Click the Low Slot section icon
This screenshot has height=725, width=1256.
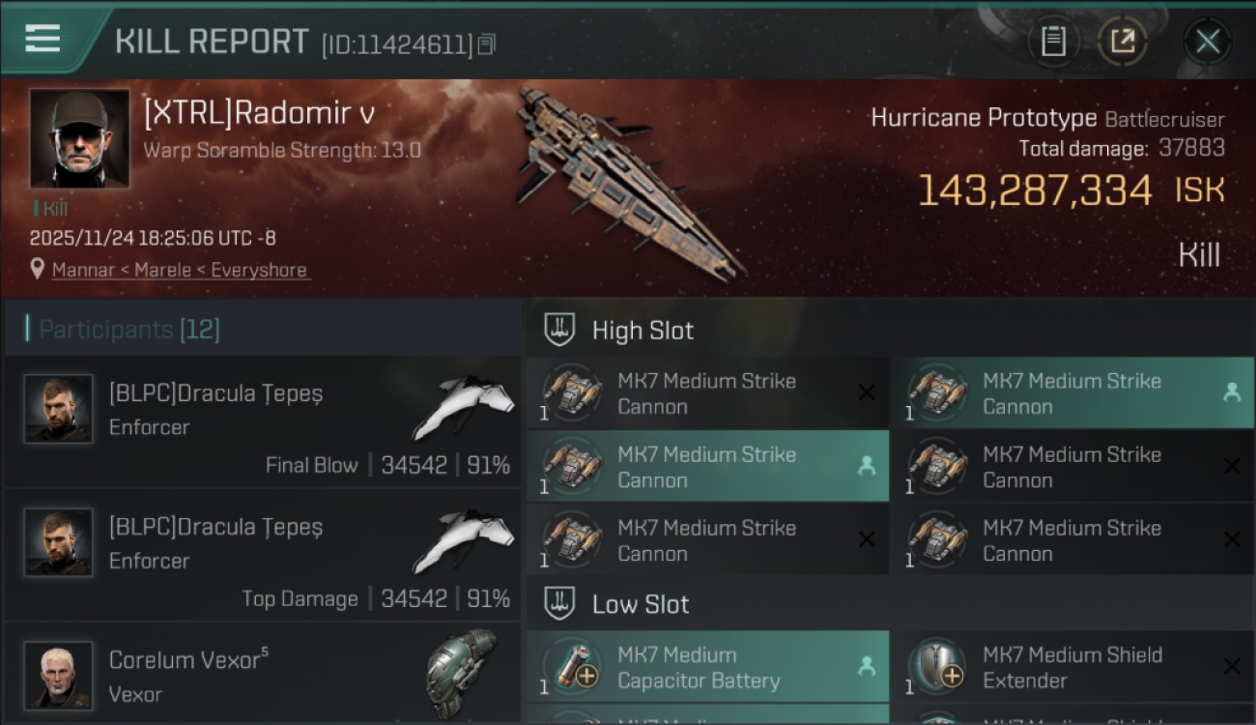[559, 604]
